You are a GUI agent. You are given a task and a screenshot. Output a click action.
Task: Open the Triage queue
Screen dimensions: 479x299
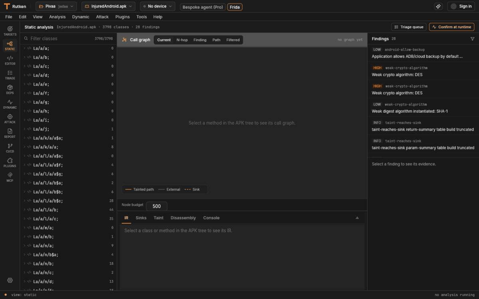coord(409,27)
